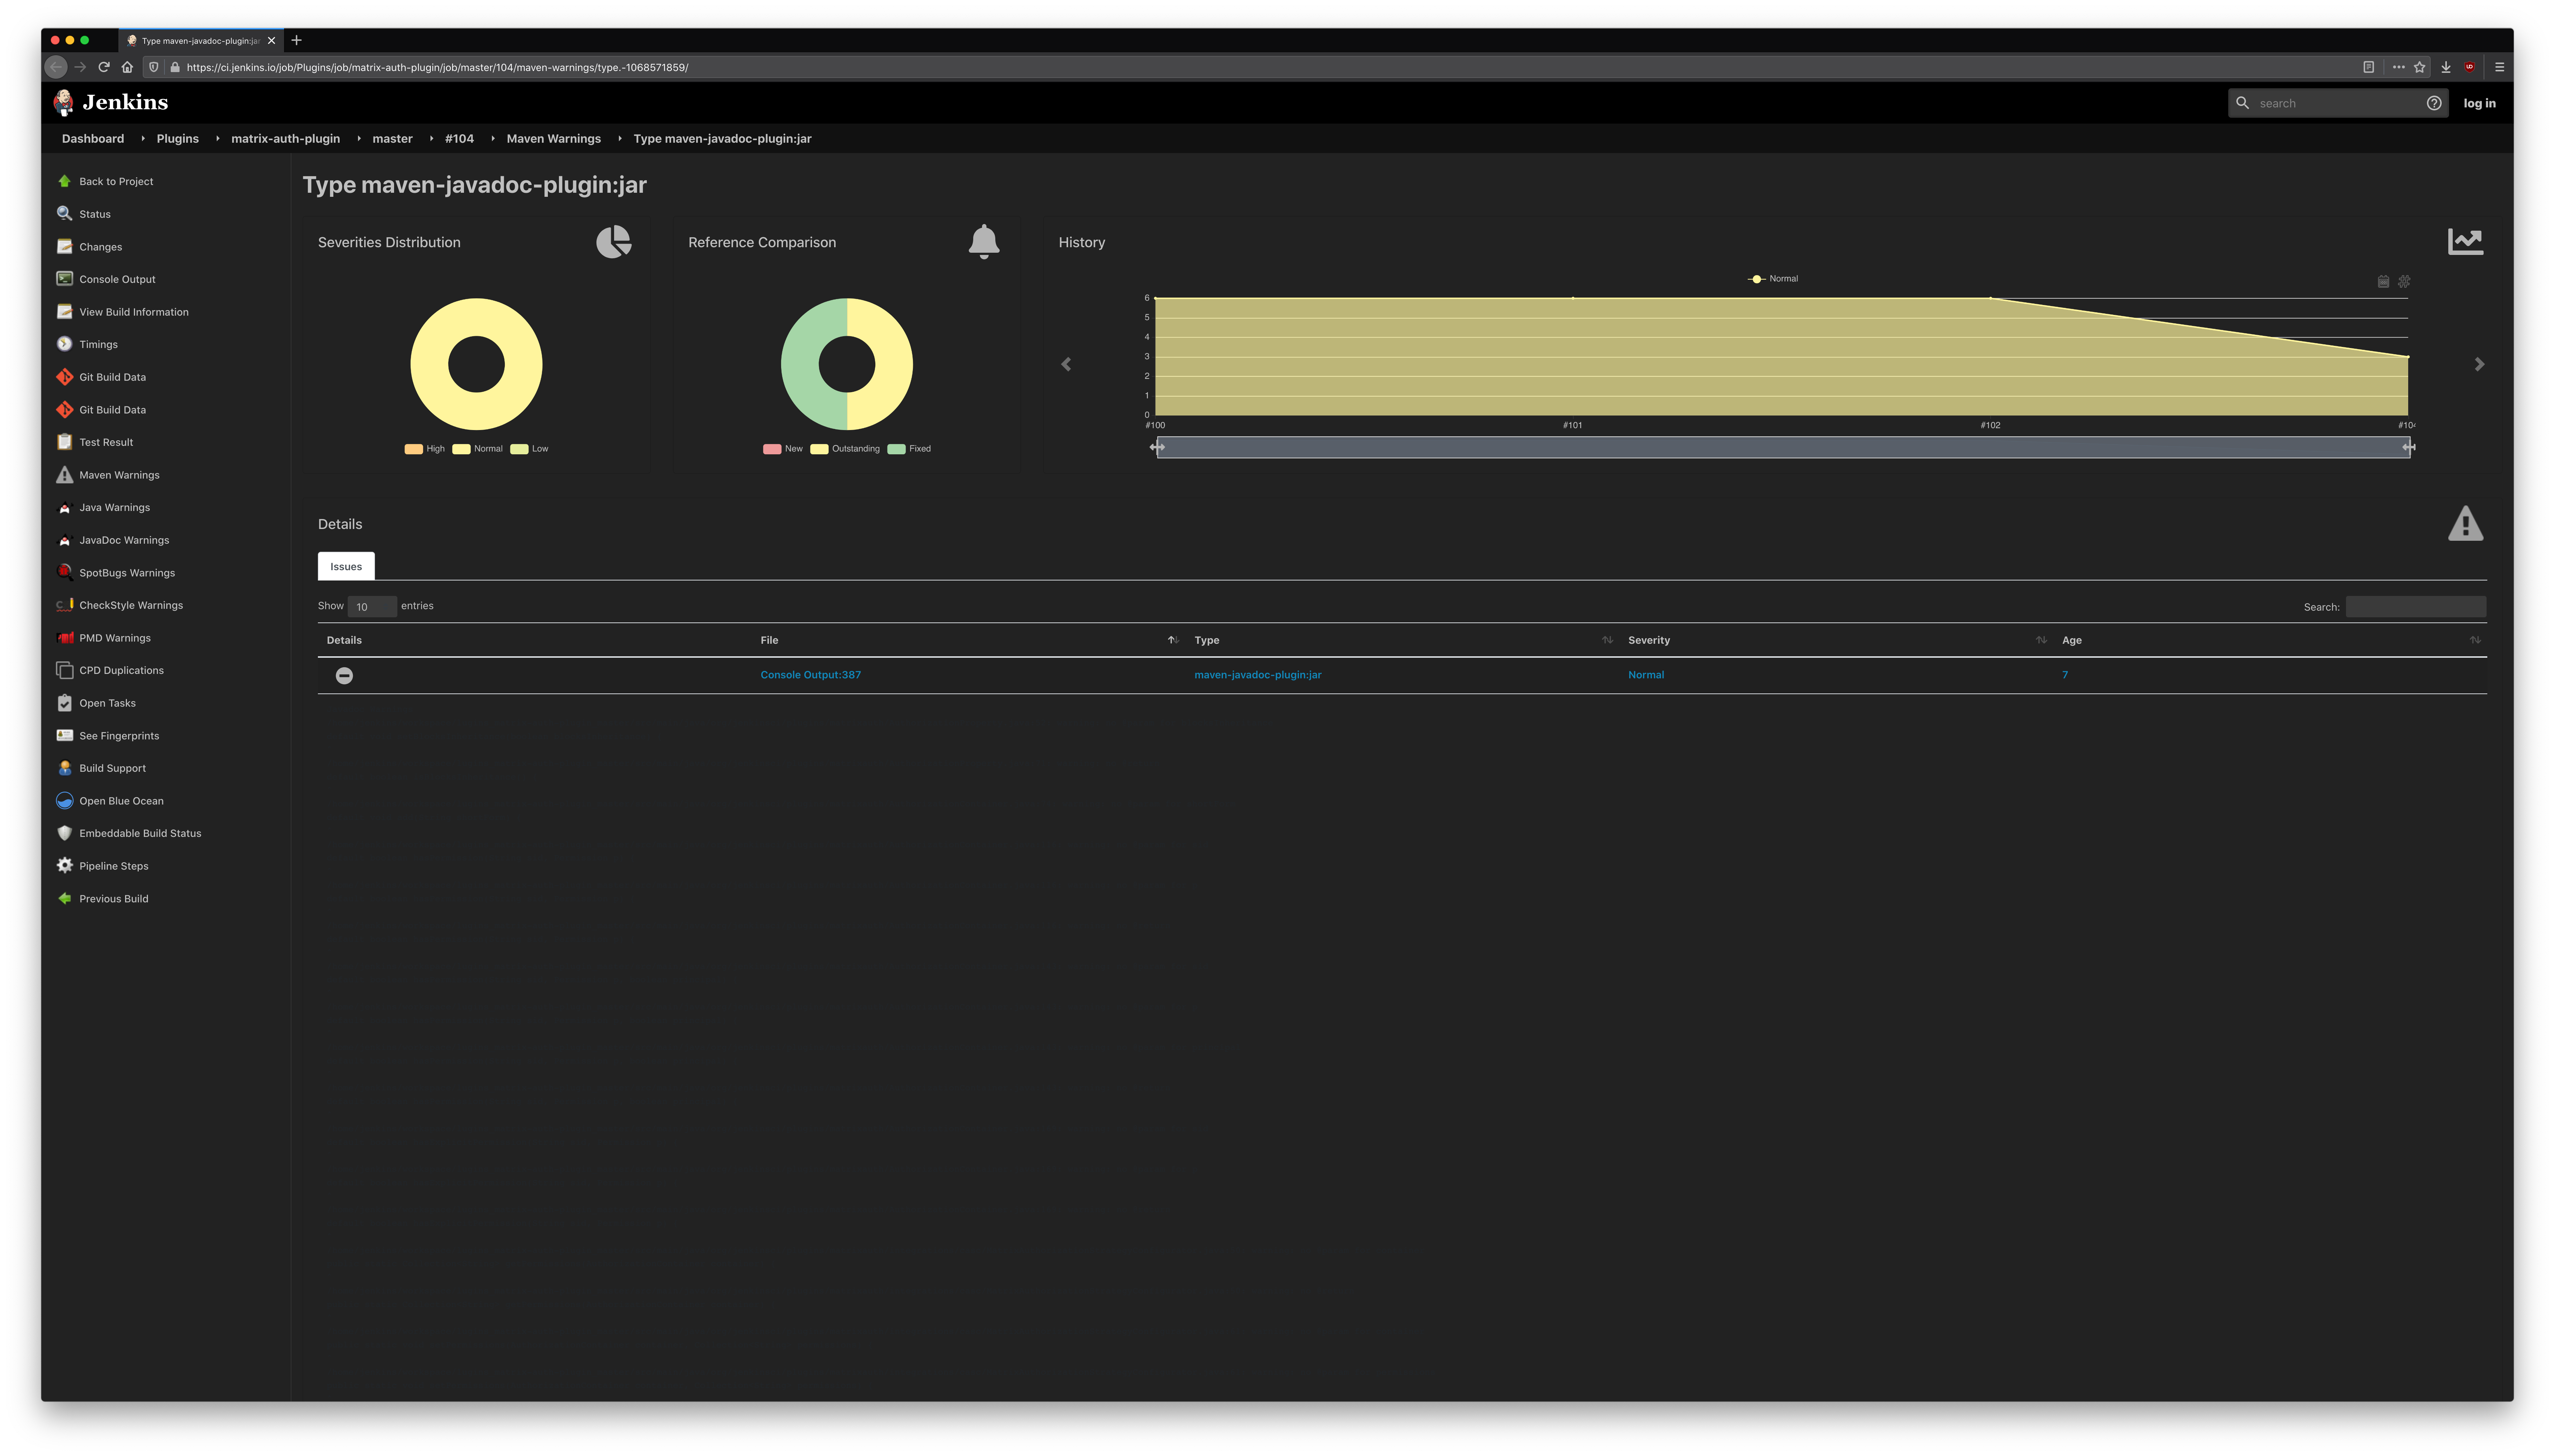
Task: Click the History trend chart icon
Action: click(x=2465, y=242)
